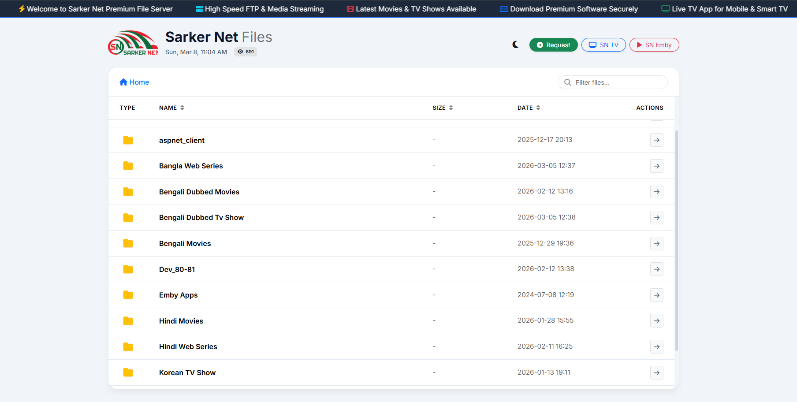
Task: Click folder icon of Bangla Web Series
Action: pyautogui.click(x=128, y=166)
